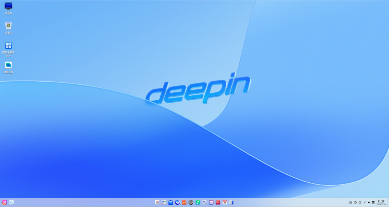The height and width of the screenshot is (207, 389).
Task: Open the volume speaker tray icon
Action: pyautogui.click(x=369, y=202)
